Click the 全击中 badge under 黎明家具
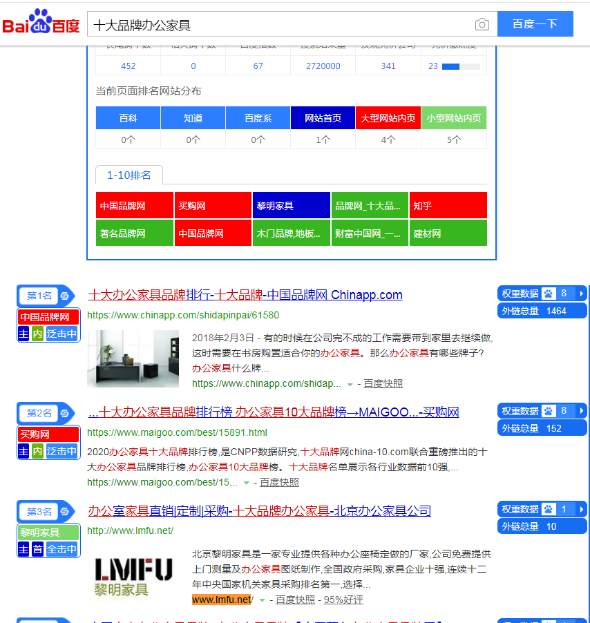Screen dimensions: 590x623 pos(61,550)
